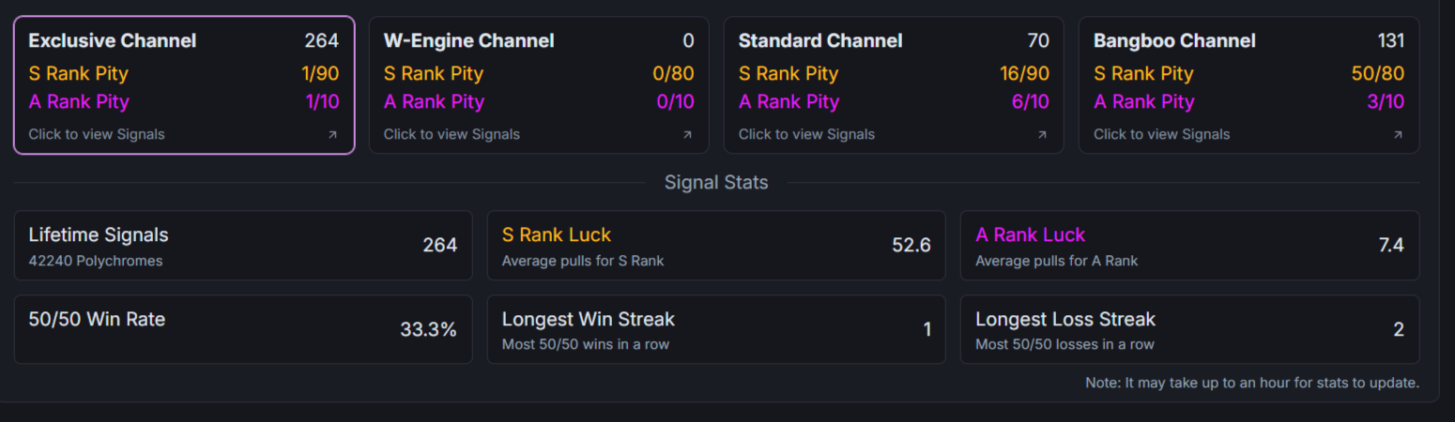Click the Longest Loss Streak card
1455x422 pixels.
1189,329
